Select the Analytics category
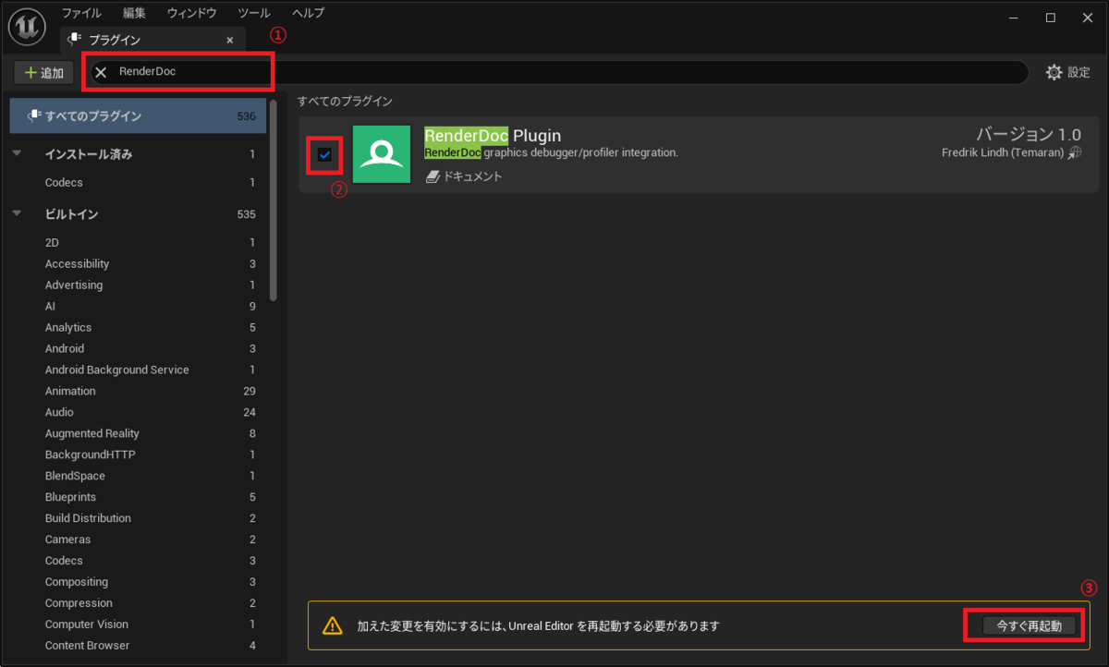 coord(138,327)
